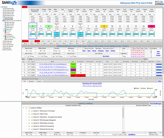Image resolution: width=164 pixels, height=138 pixels.
Task: Expand the SANBlaze root tree node
Action: tap(1, 7)
